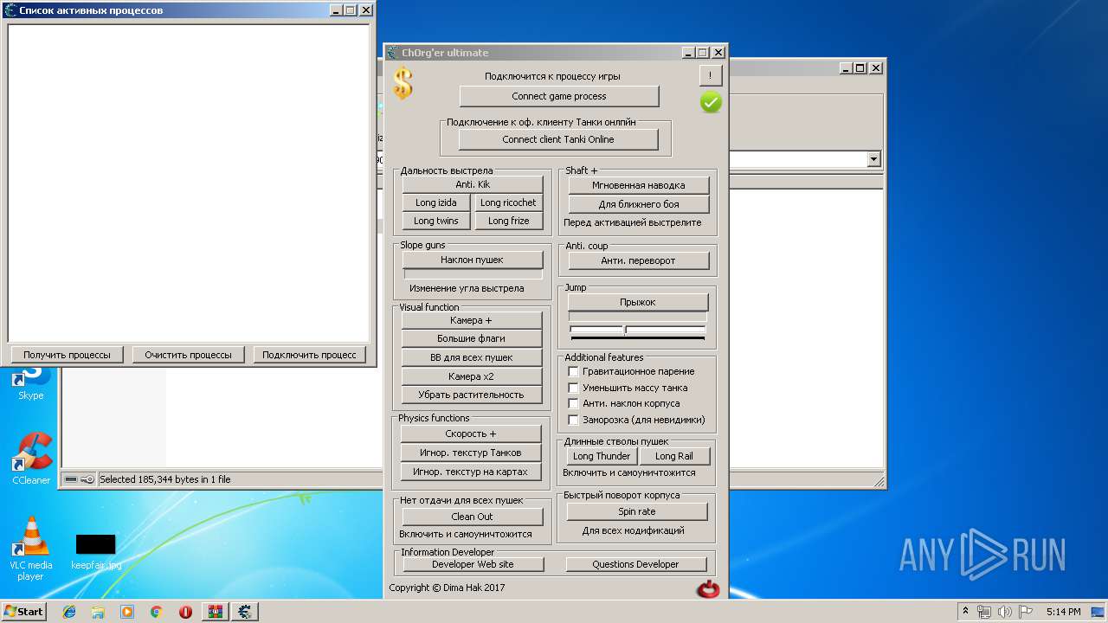Open Windows Explorer folder in taskbar
This screenshot has width=1108, height=623.
pos(98,612)
